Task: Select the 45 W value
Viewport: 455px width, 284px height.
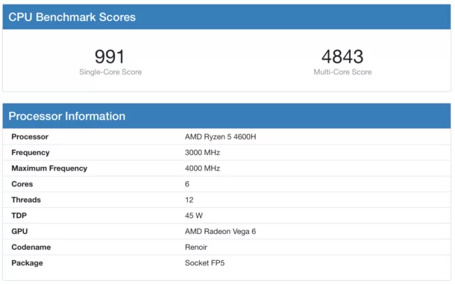Action: tap(193, 215)
